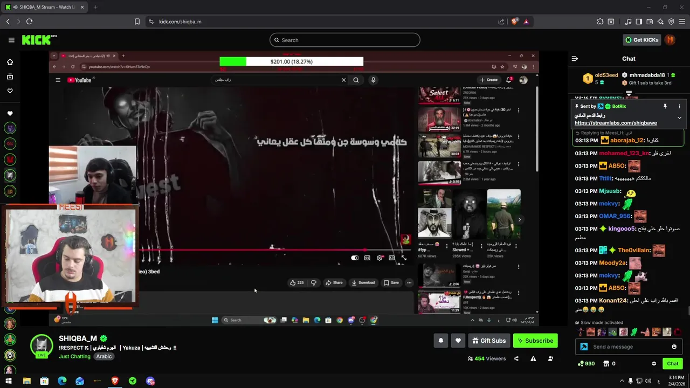Reload page in Brave toolbar

[x=29, y=22]
